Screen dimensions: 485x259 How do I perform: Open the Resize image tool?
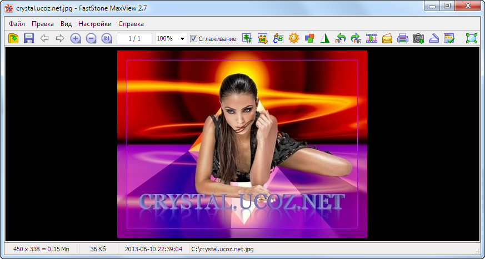coord(247,38)
